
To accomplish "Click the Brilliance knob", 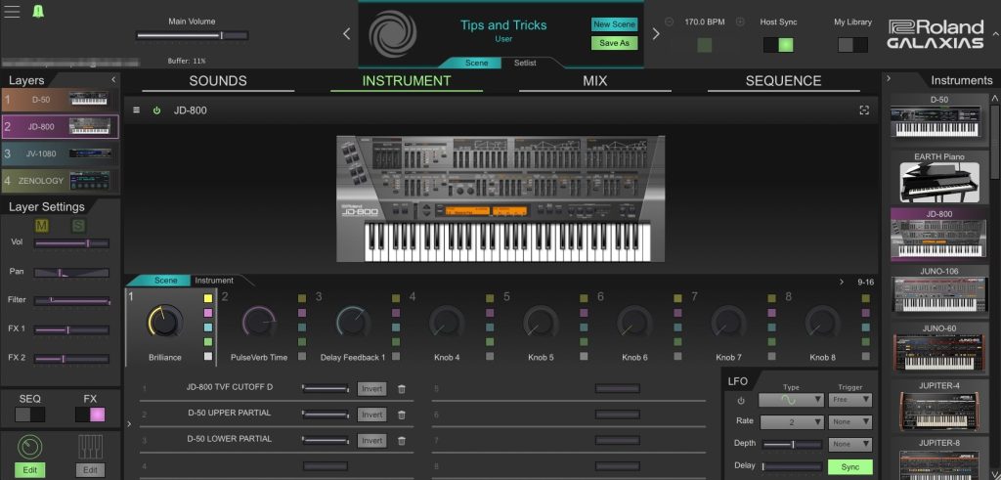I will pos(164,321).
